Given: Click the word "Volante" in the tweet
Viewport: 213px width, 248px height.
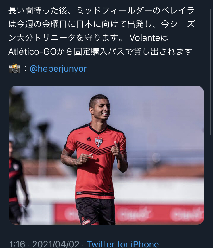Looking at the screenshot, I should point(145,38).
